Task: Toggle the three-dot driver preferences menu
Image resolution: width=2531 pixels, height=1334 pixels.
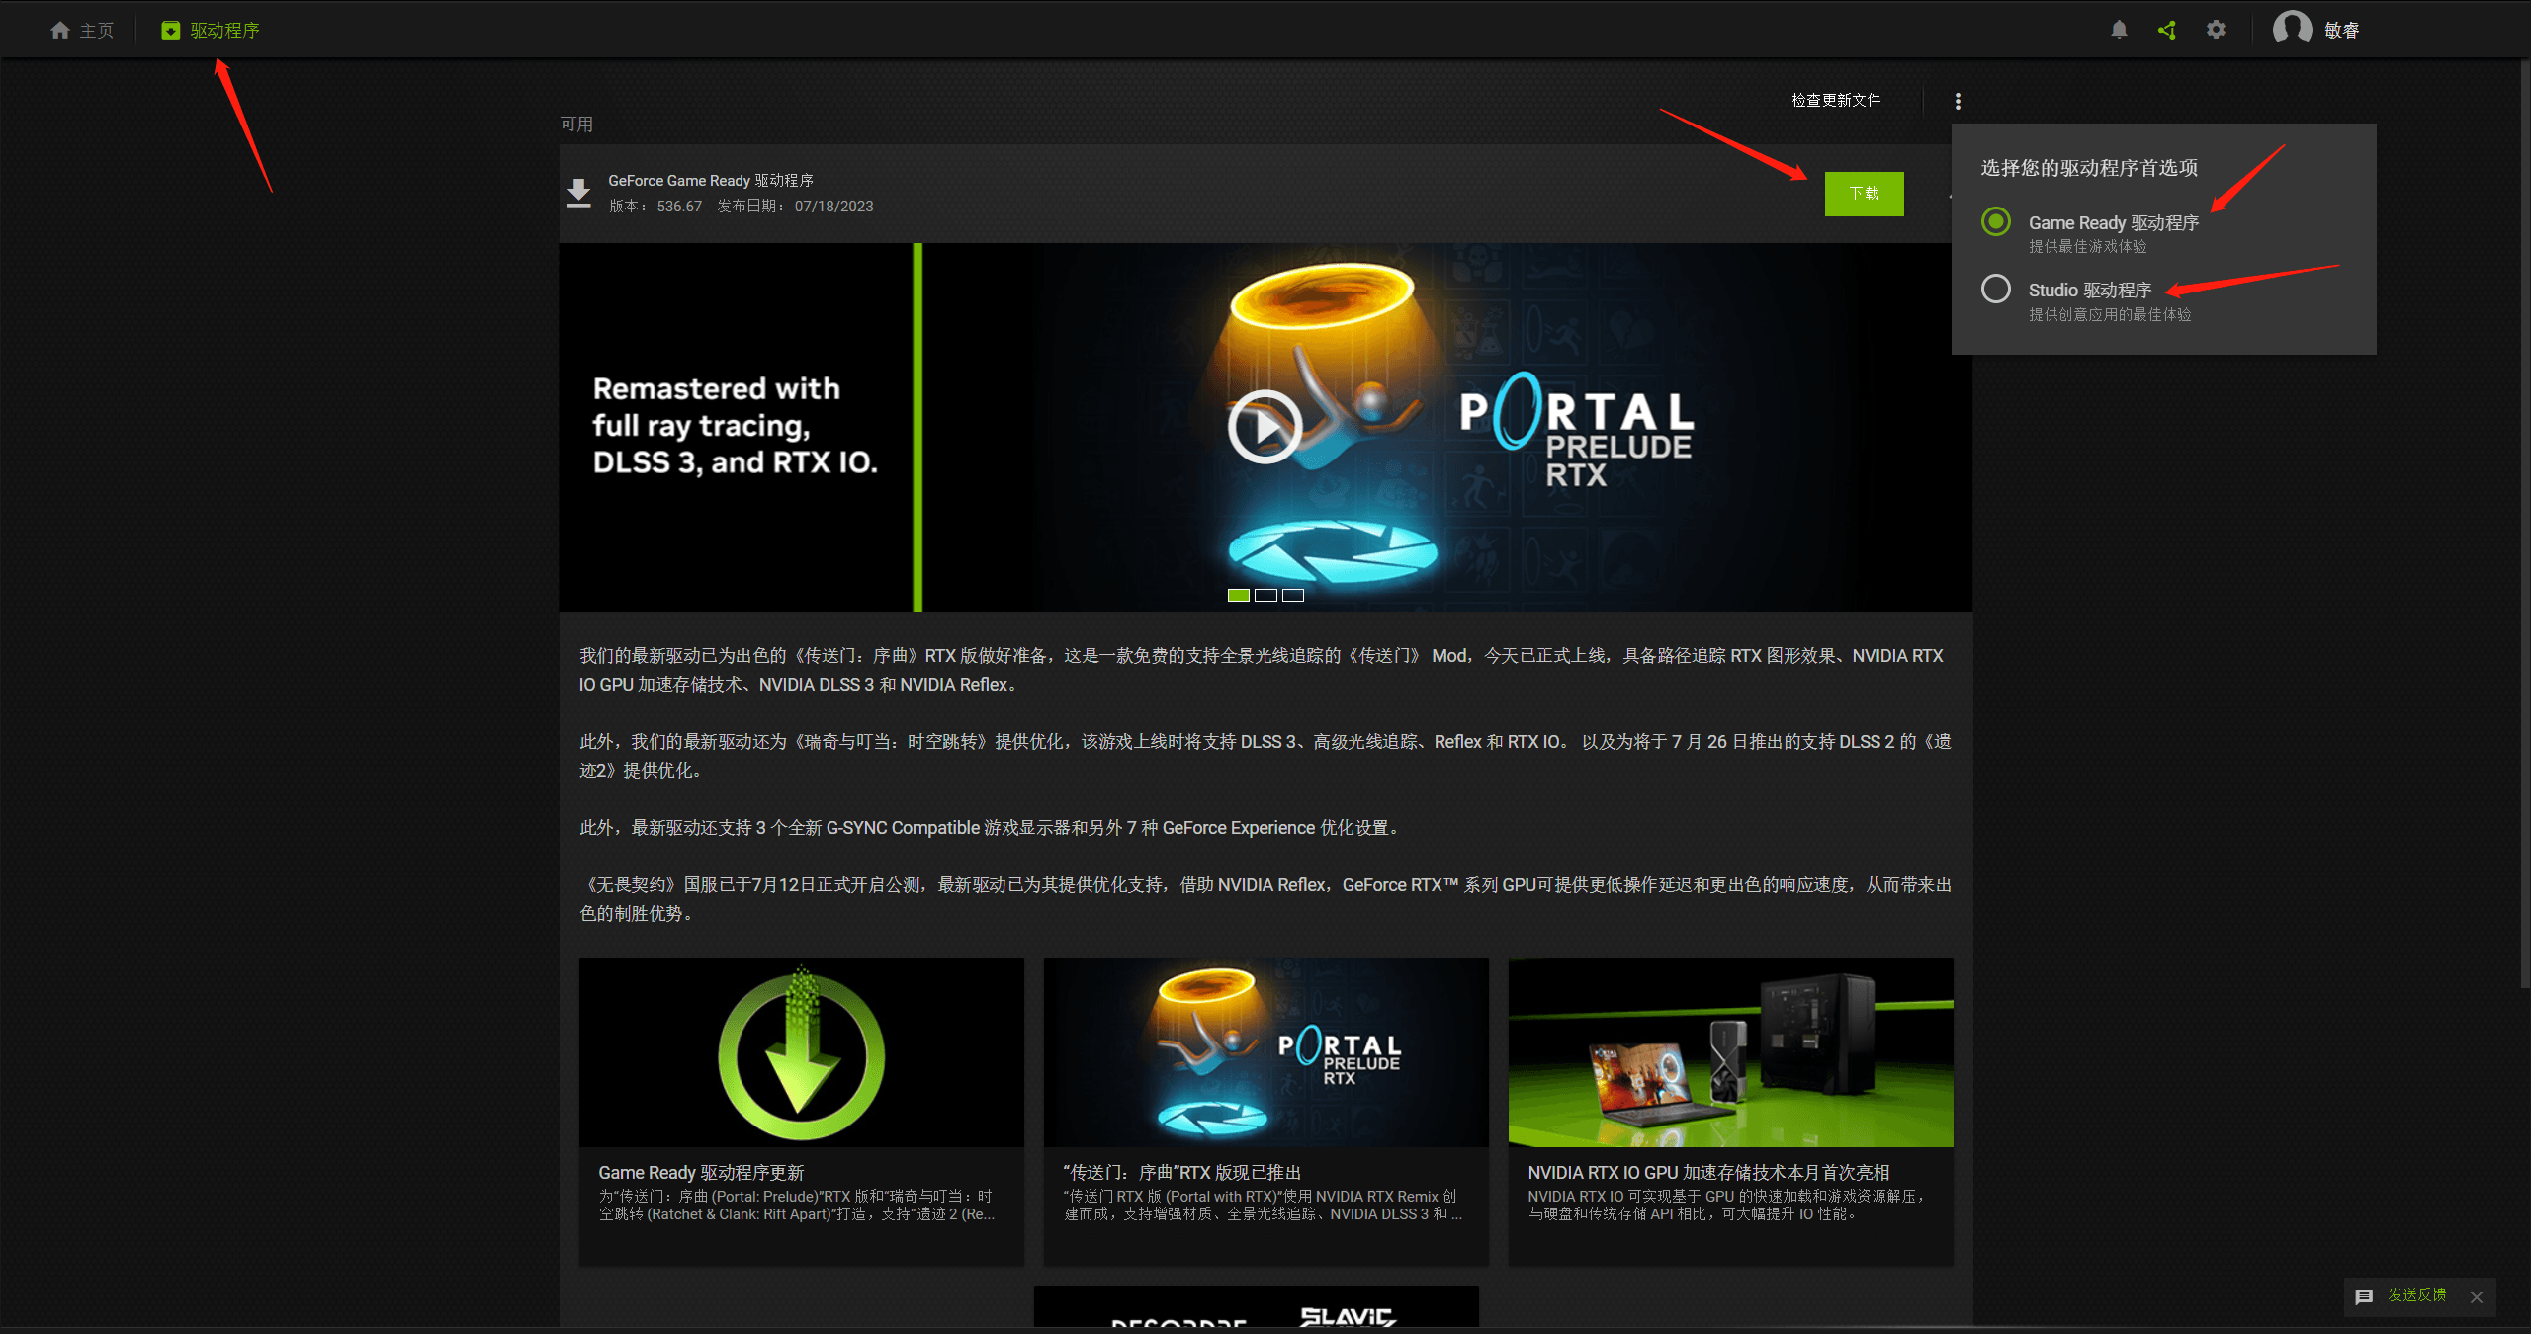Action: coord(1958,101)
